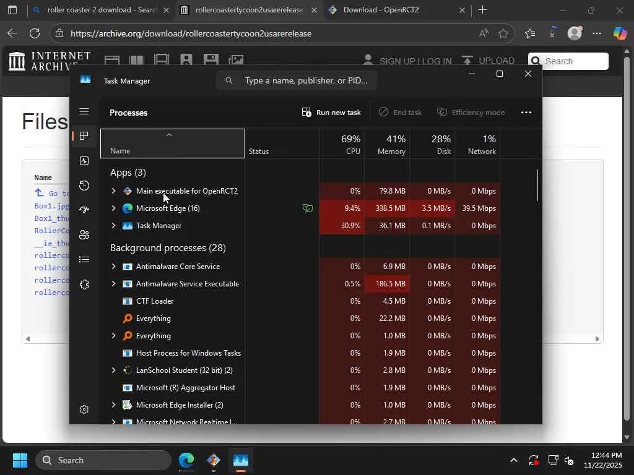Open OpenRCT2 from the Windows taskbar

click(214, 460)
